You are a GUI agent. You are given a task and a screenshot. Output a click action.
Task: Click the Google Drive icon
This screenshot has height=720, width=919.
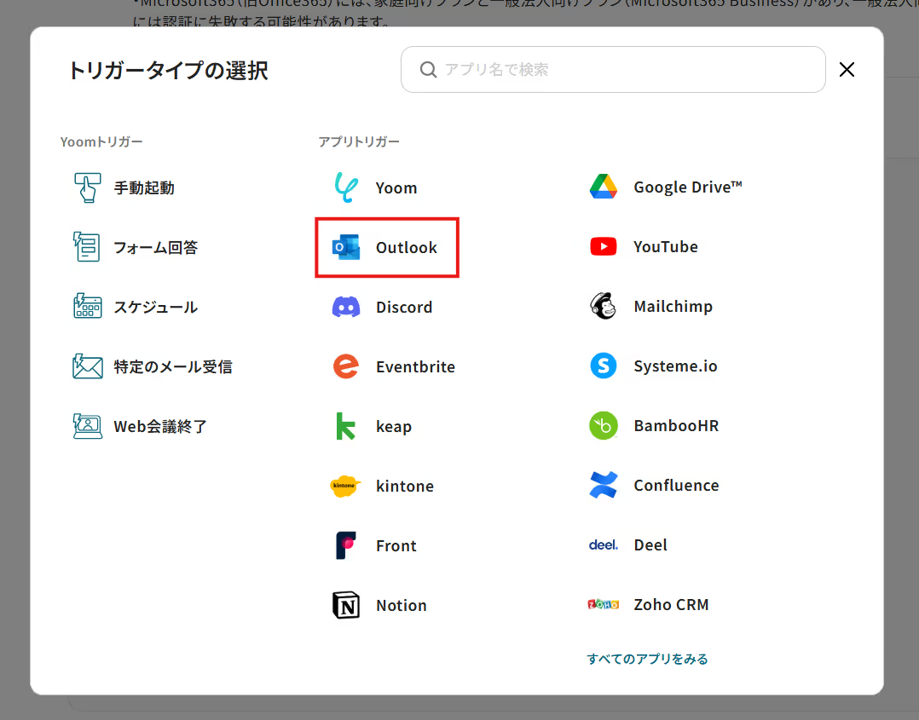tap(604, 187)
